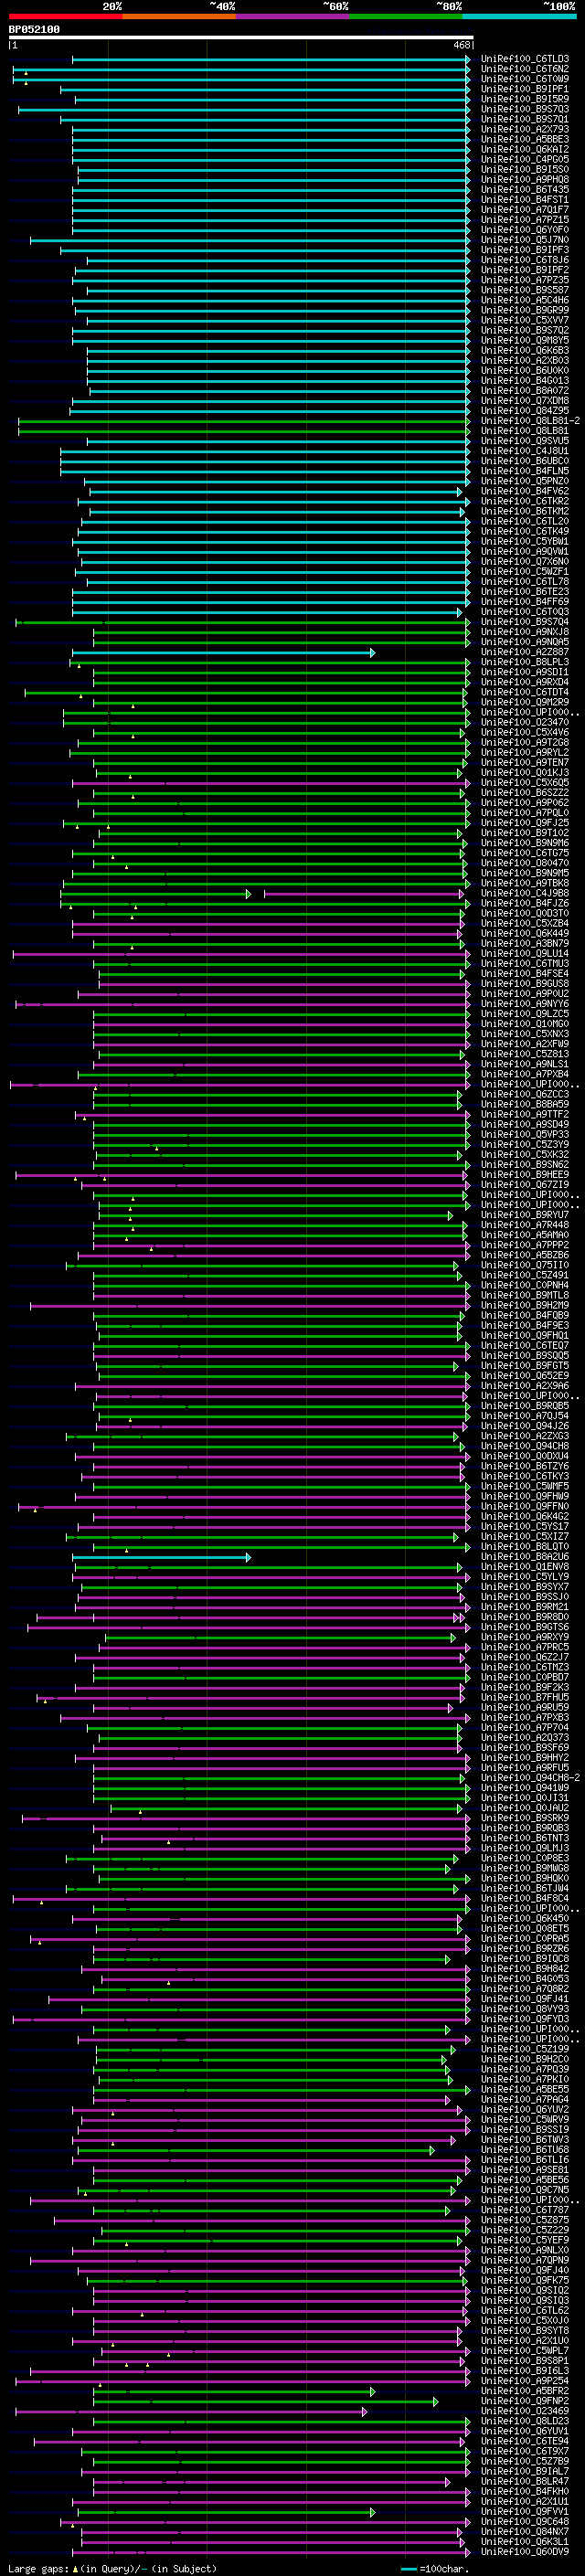The width and height of the screenshot is (585, 2576).
Task: Select the last hit UniRef100_Q60DV9
Action: (x=524, y=2551)
